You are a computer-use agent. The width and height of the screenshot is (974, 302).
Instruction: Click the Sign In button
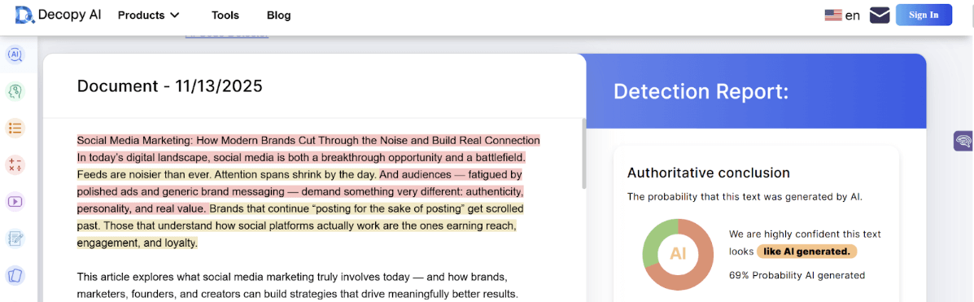924,15
